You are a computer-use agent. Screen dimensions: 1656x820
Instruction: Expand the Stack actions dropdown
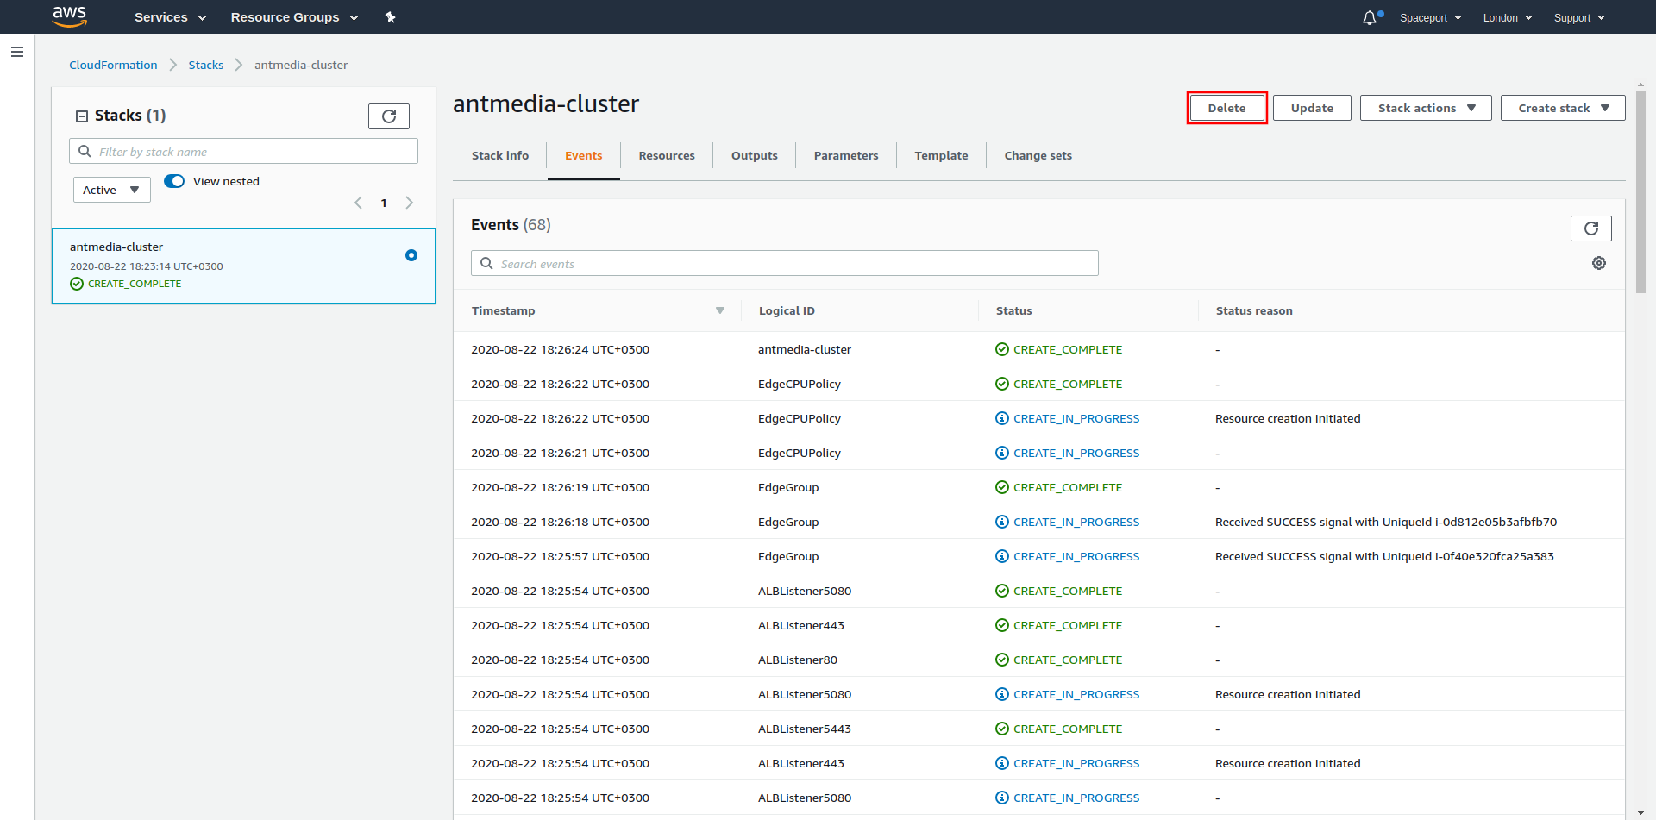click(x=1426, y=108)
